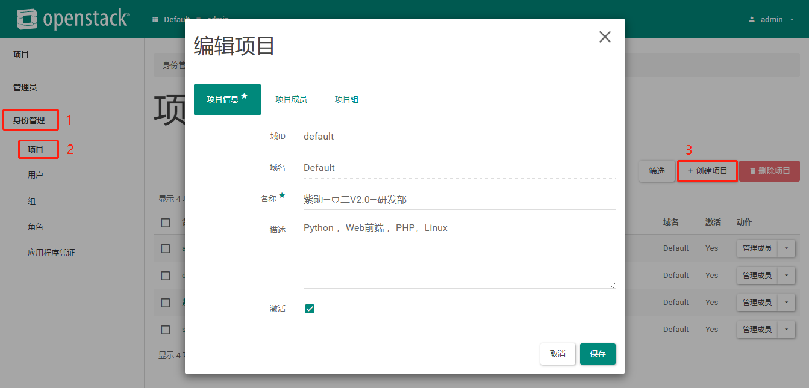The height and width of the screenshot is (388, 809).
Task: Click the 描述 text area
Action: coord(459,253)
